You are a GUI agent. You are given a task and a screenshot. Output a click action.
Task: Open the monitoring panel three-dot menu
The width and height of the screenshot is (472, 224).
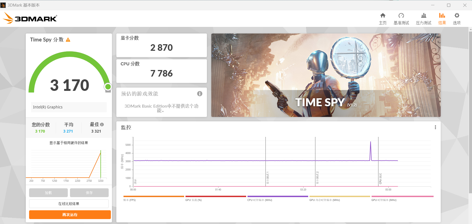coord(435,127)
